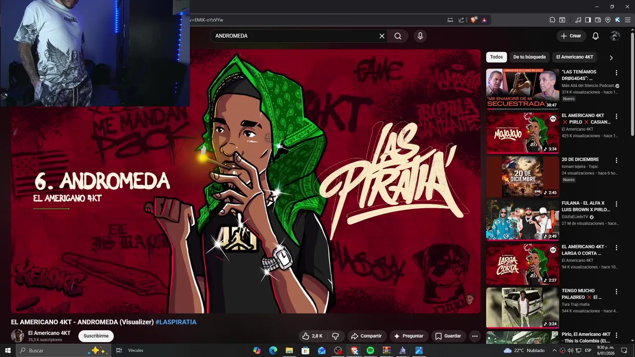The height and width of the screenshot is (357, 635).
Task: Clear the ANDROMEDA search text
Action: coord(382,36)
